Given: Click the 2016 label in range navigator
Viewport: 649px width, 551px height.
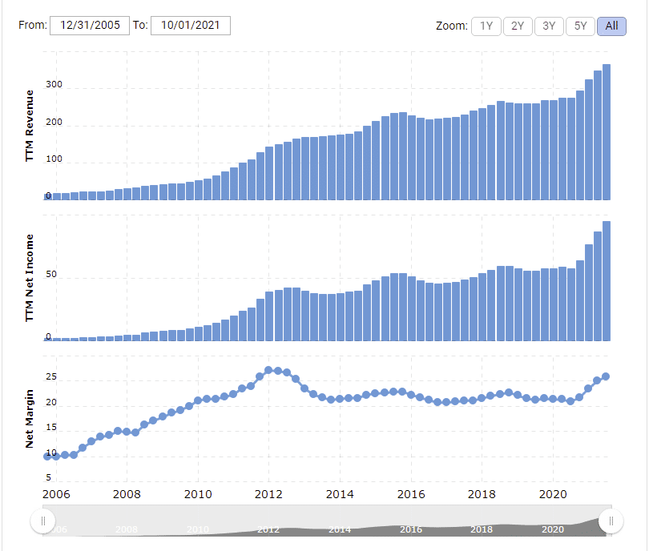Looking at the screenshot, I should (410, 529).
